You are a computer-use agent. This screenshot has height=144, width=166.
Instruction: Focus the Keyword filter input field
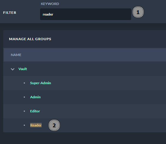(86, 14)
